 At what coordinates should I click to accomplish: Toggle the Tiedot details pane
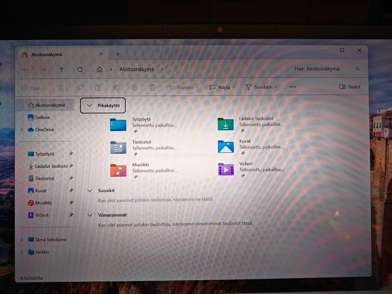(350, 87)
